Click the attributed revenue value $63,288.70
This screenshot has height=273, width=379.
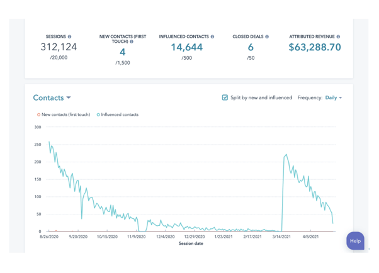[x=315, y=47]
